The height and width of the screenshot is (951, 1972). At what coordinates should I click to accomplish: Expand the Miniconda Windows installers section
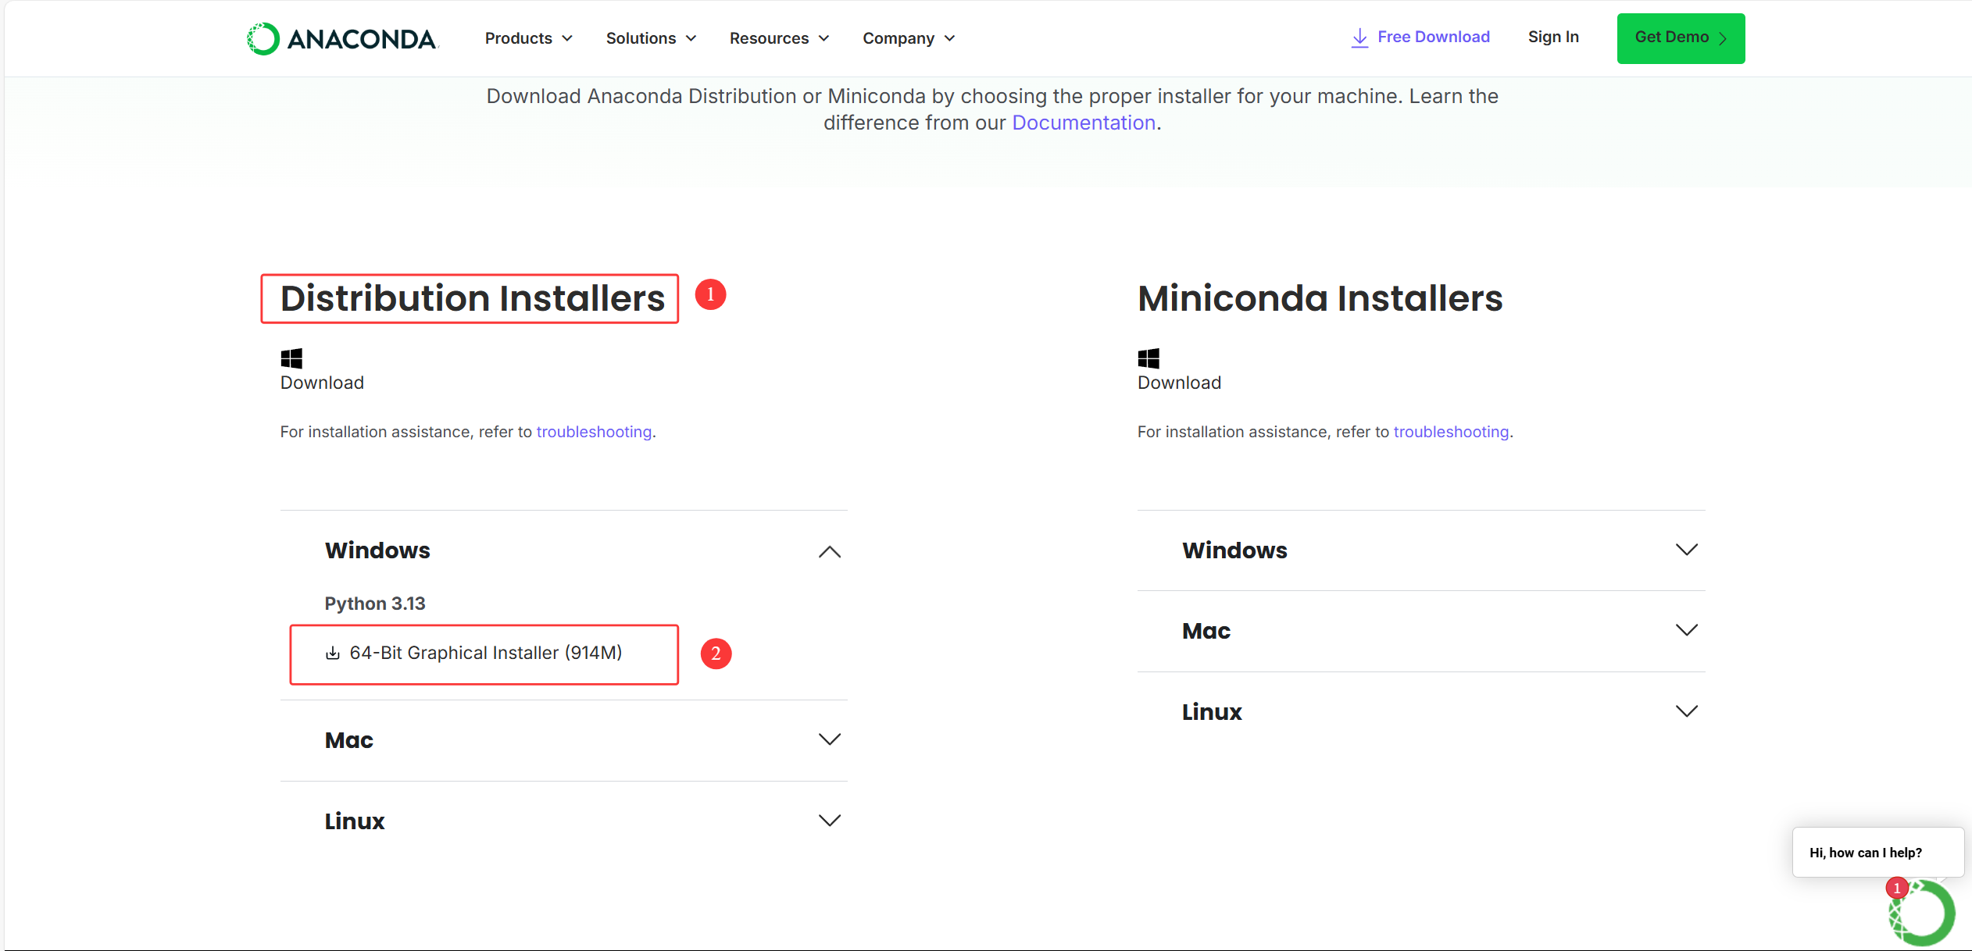pyautogui.click(x=1686, y=550)
